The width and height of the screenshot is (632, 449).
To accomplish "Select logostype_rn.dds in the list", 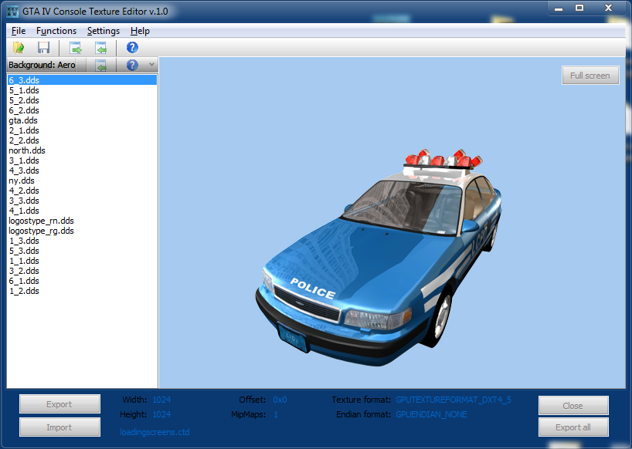I will tap(41, 221).
